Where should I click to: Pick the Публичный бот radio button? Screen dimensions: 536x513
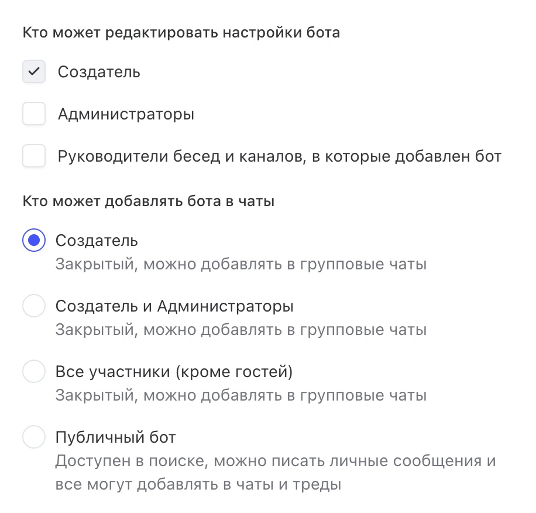pyautogui.click(x=34, y=437)
